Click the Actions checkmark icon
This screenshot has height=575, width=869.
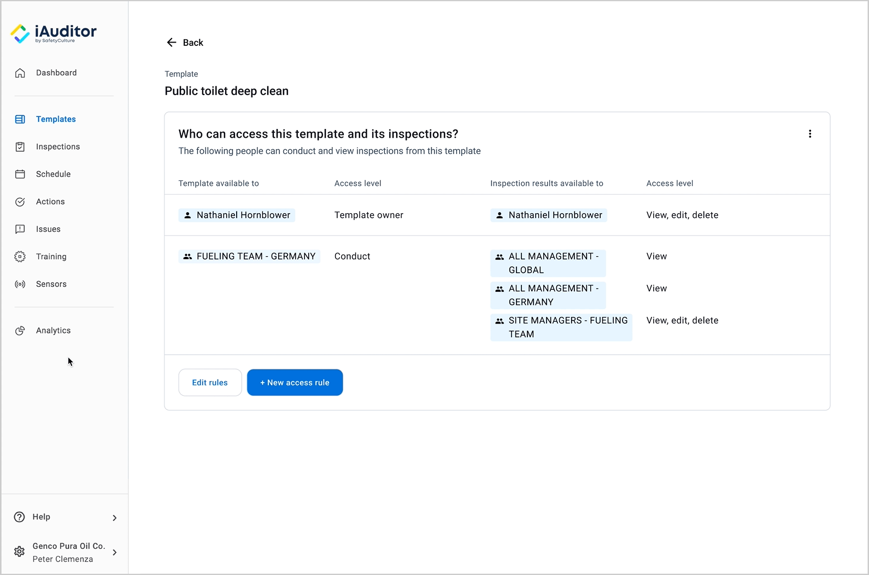pyautogui.click(x=20, y=202)
